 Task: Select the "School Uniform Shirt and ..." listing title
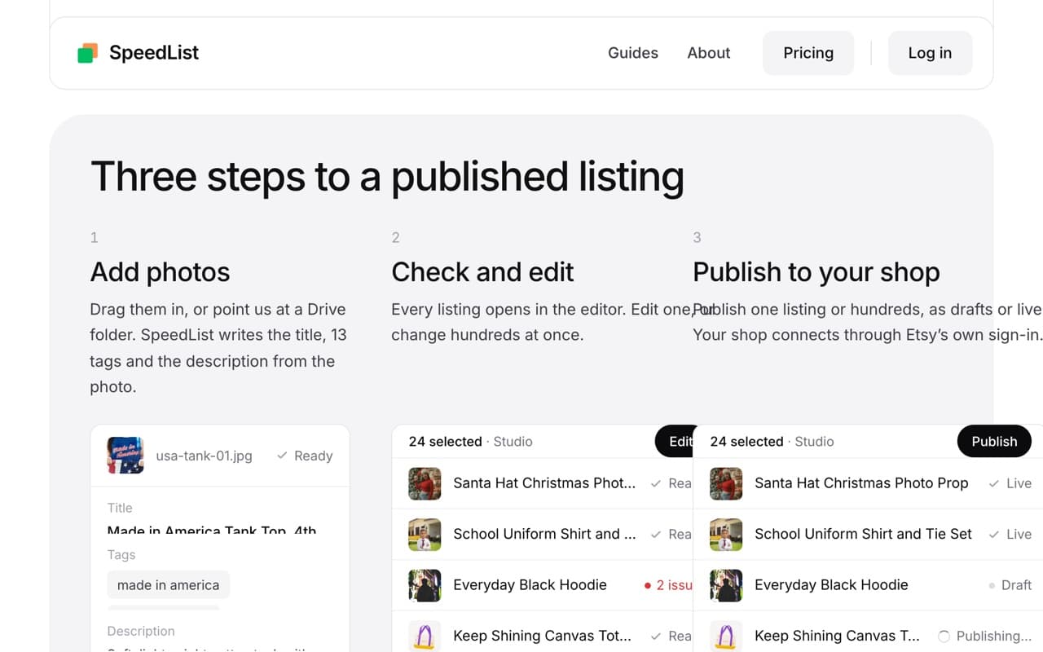[x=544, y=535]
